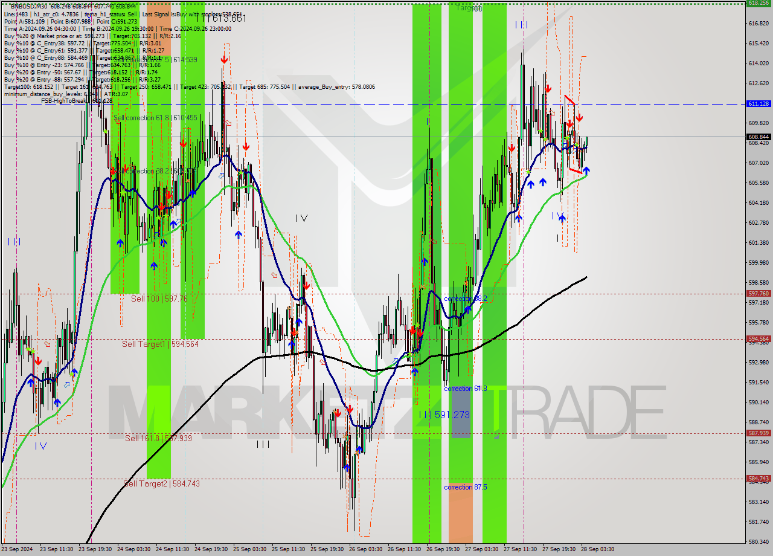The width and height of the screenshot is (773, 556).
Task: Click the '25 Sep 19:30' time axis label
Action: 327,549
